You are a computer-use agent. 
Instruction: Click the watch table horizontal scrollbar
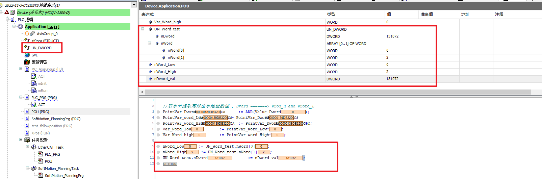point(338,92)
